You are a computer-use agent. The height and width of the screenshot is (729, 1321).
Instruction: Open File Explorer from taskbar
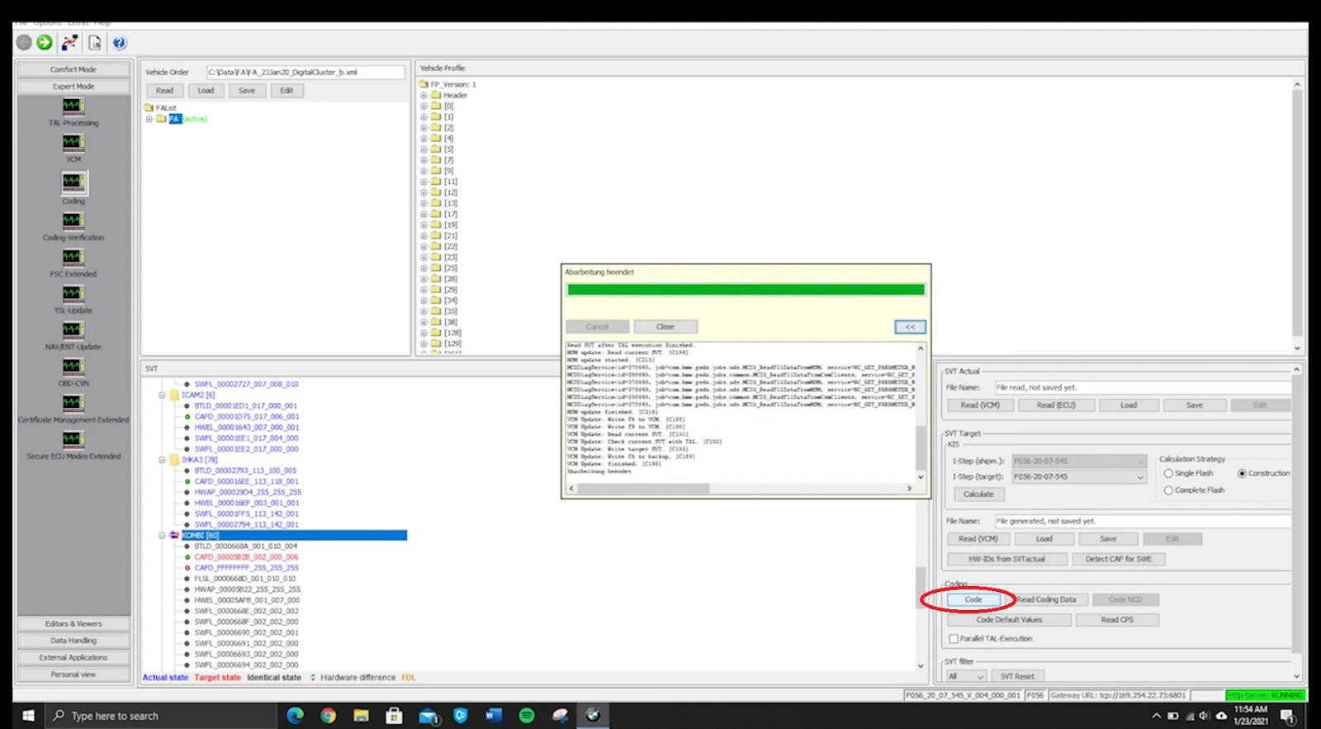pyautogui.click(x=361, y=716)
